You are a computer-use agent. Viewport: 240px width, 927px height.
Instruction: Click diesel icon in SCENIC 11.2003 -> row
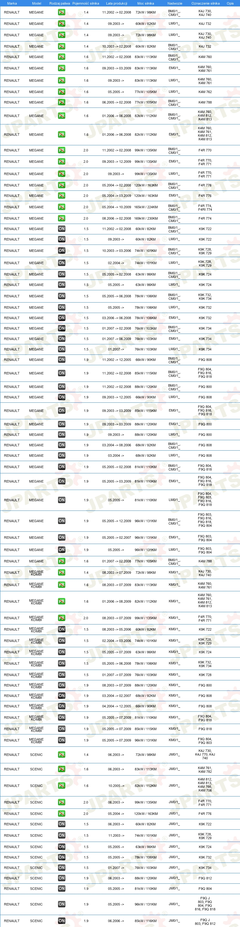[61, 835]
